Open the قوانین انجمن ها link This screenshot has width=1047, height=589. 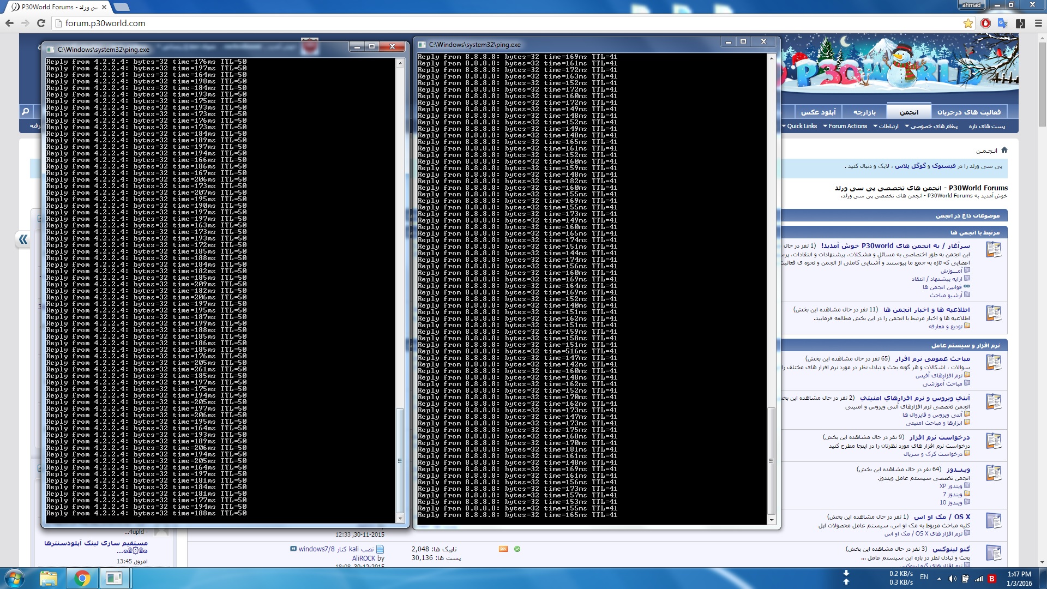pyautogui.click(x=942, y=287)
